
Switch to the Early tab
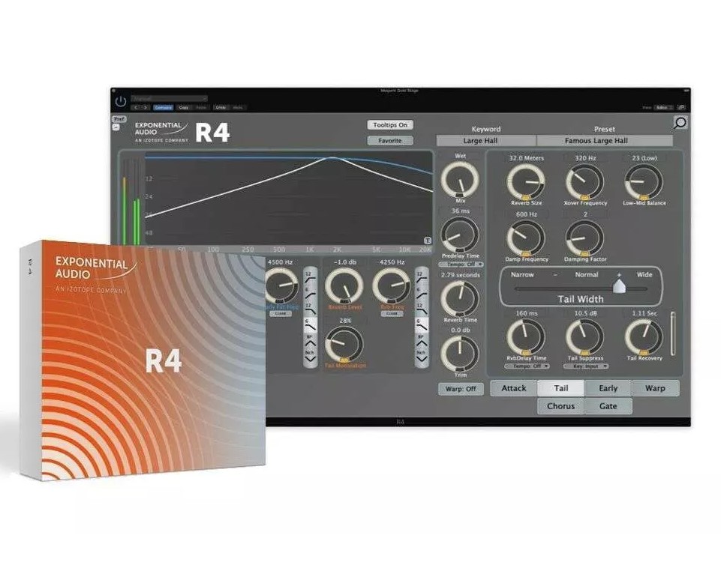tap(608, 388)
